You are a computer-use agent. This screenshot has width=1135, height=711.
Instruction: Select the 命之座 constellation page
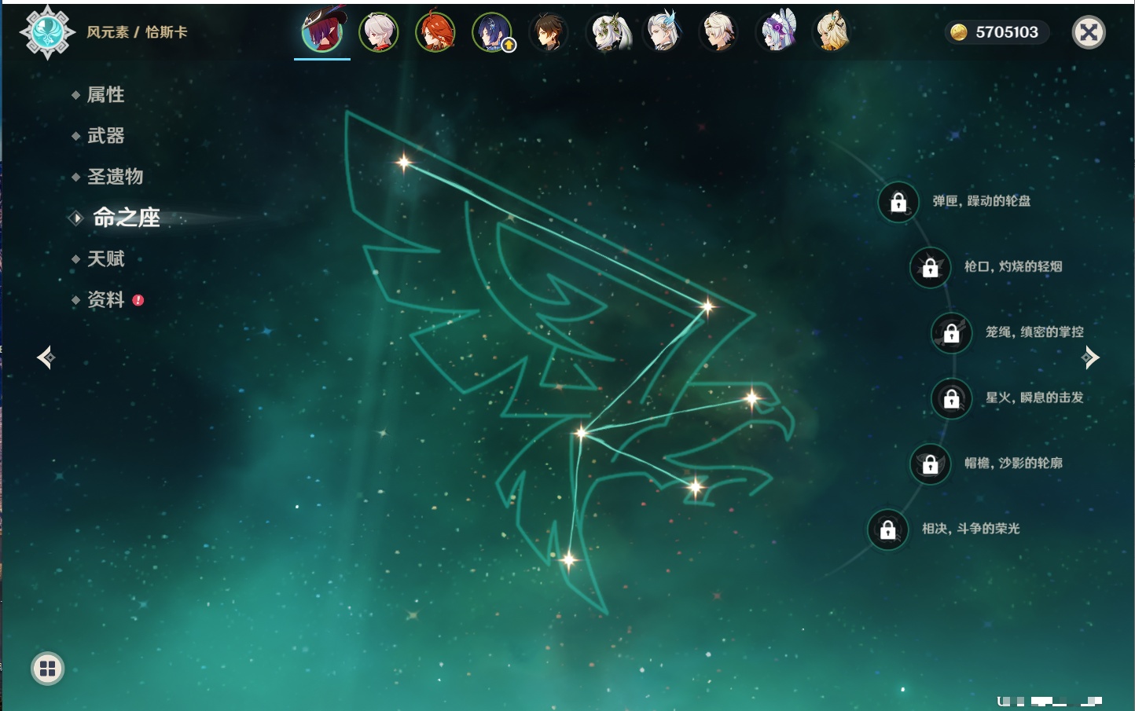[126, 218]
